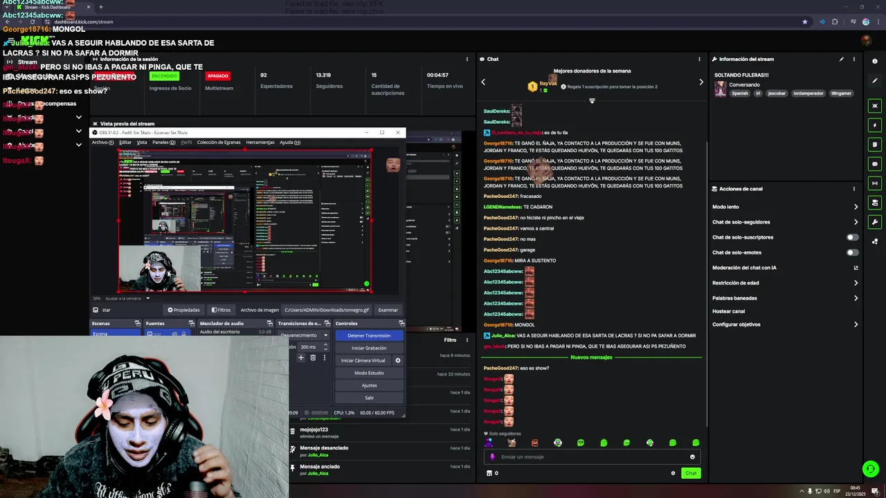Open OBS Archivo menu
Viewport: 886px width, 498px height.
point(102,142)
